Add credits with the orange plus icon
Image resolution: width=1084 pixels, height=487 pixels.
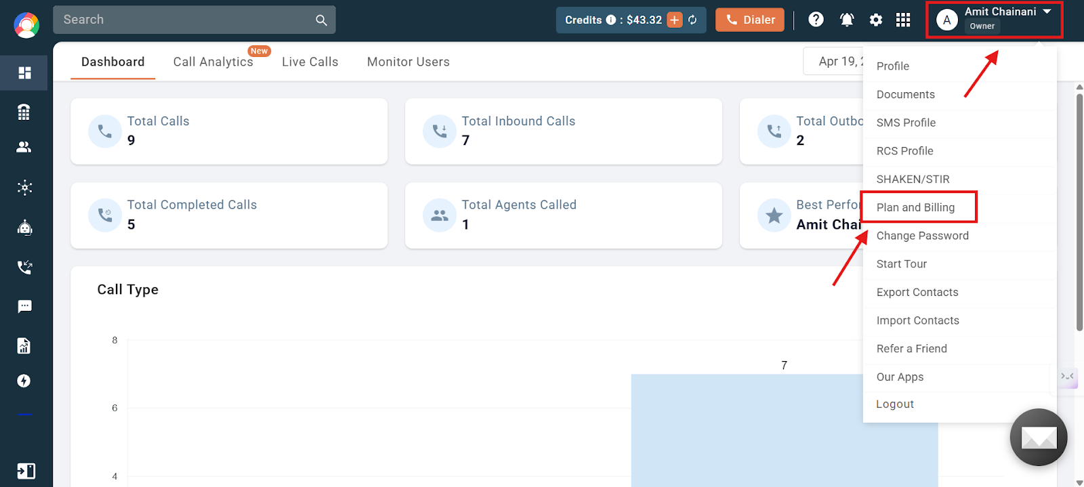tap(675, 20)
